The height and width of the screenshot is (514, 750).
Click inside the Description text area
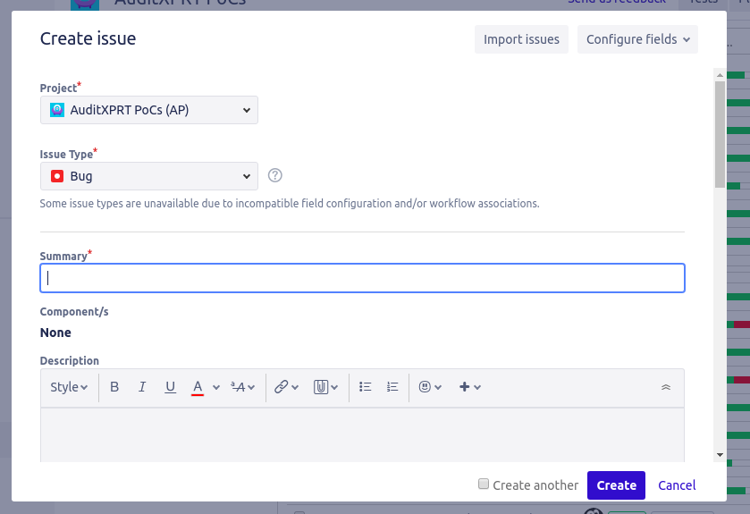[363, 434]
